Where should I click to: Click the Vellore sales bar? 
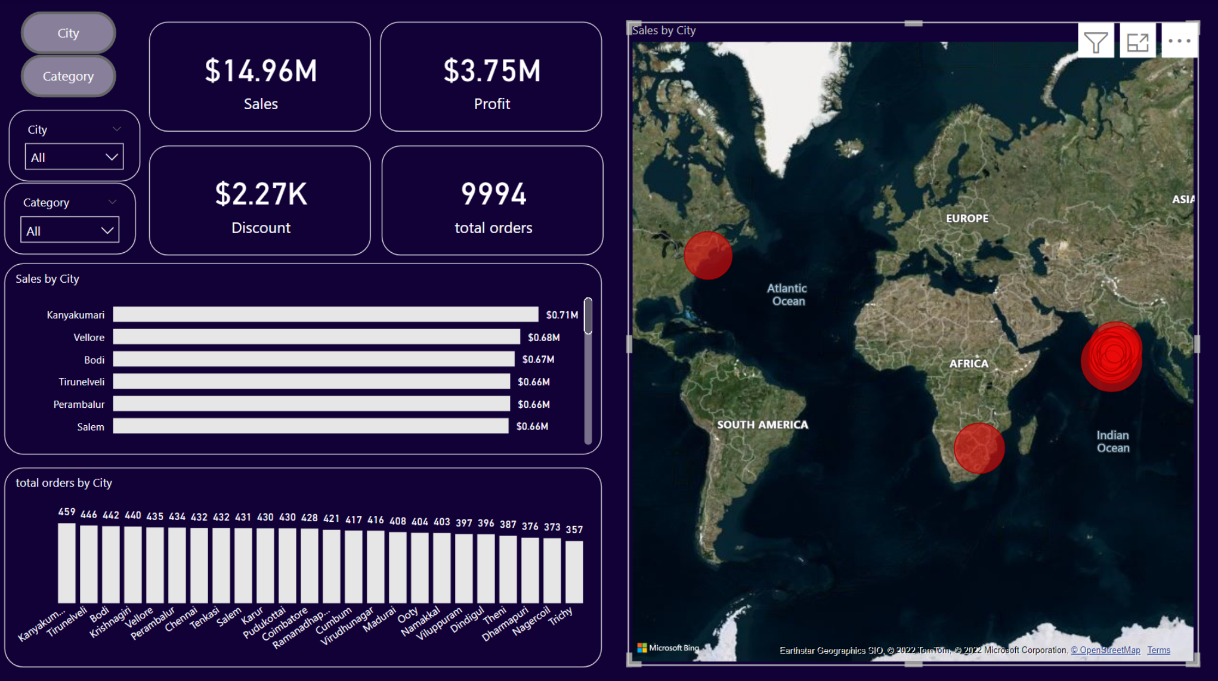coord(317,337)
